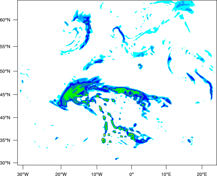Click the 30°W longitude label
This screenshot has height=176, width=217.
[x=23, y=174]
